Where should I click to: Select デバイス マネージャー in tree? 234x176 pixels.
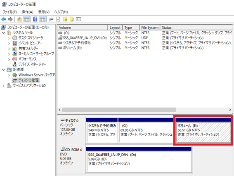pos(32,64)
